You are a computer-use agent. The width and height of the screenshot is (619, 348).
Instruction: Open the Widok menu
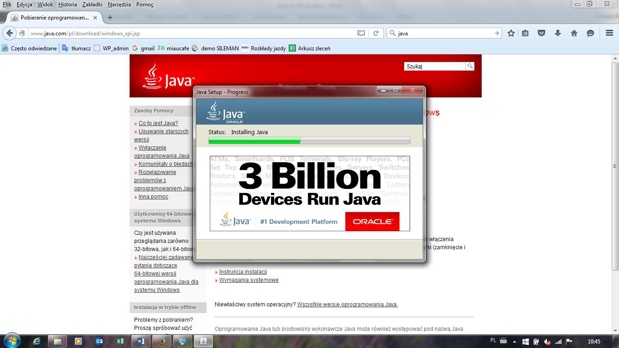(x=45, y=5)
